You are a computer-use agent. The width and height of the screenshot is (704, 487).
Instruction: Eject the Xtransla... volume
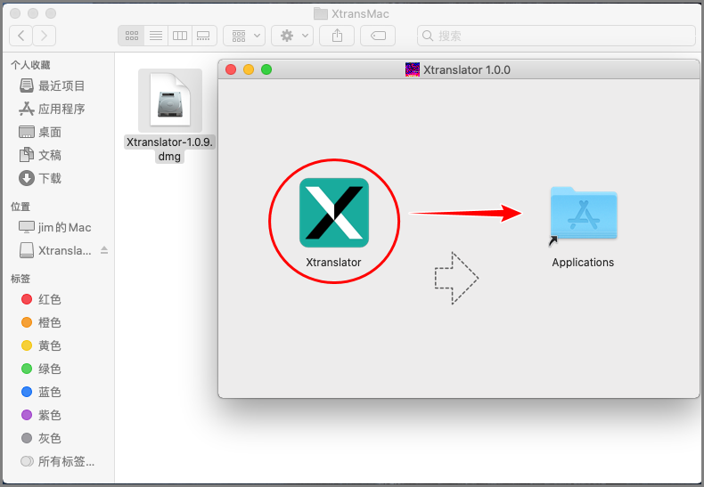pos(104,250)
